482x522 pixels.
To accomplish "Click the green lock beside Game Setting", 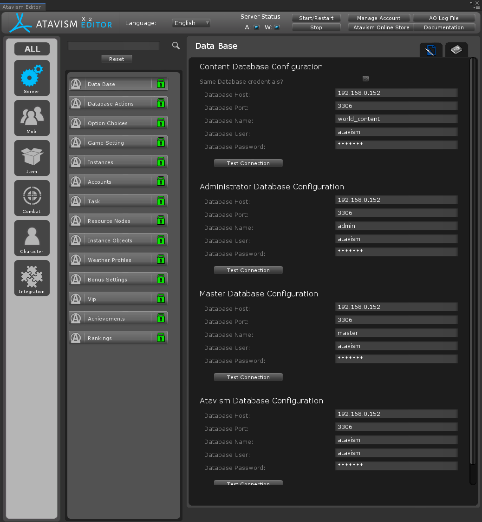I will (161, 143).
